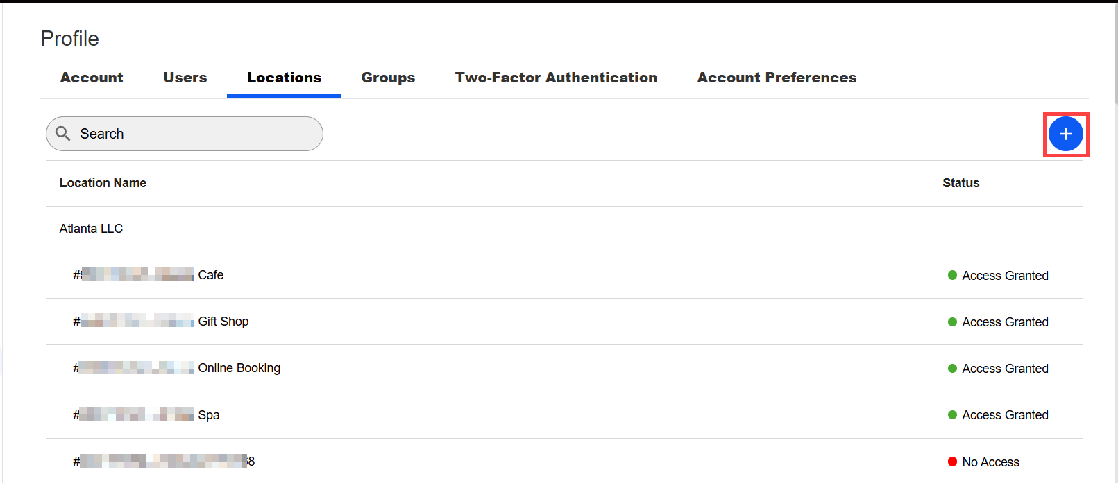Open the Account Preferences tab

click(777, 78)
